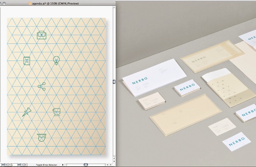This screenshot has width=256, height=167.
Task: Select the briefcase icon on the artboard
Action: pyautogui.click(x=42, y=35)
